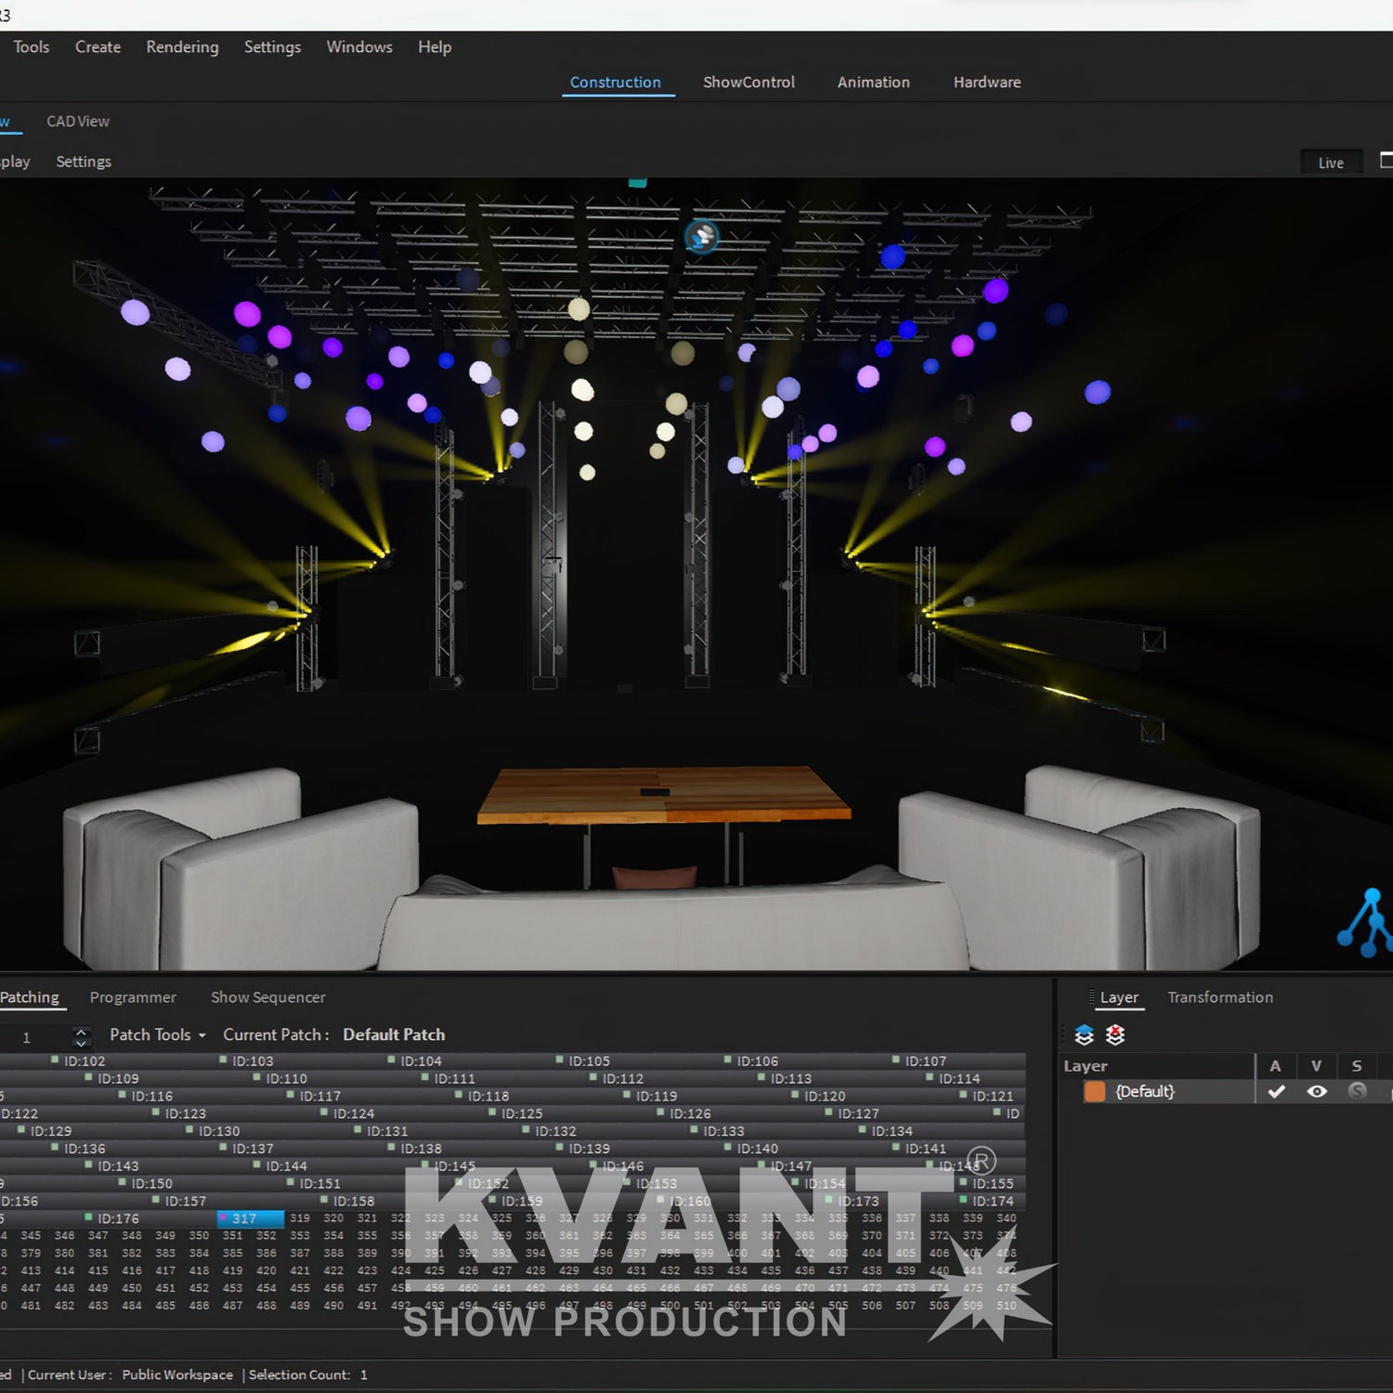Click the maximize viewport icon beside Live

[1386, 161]
